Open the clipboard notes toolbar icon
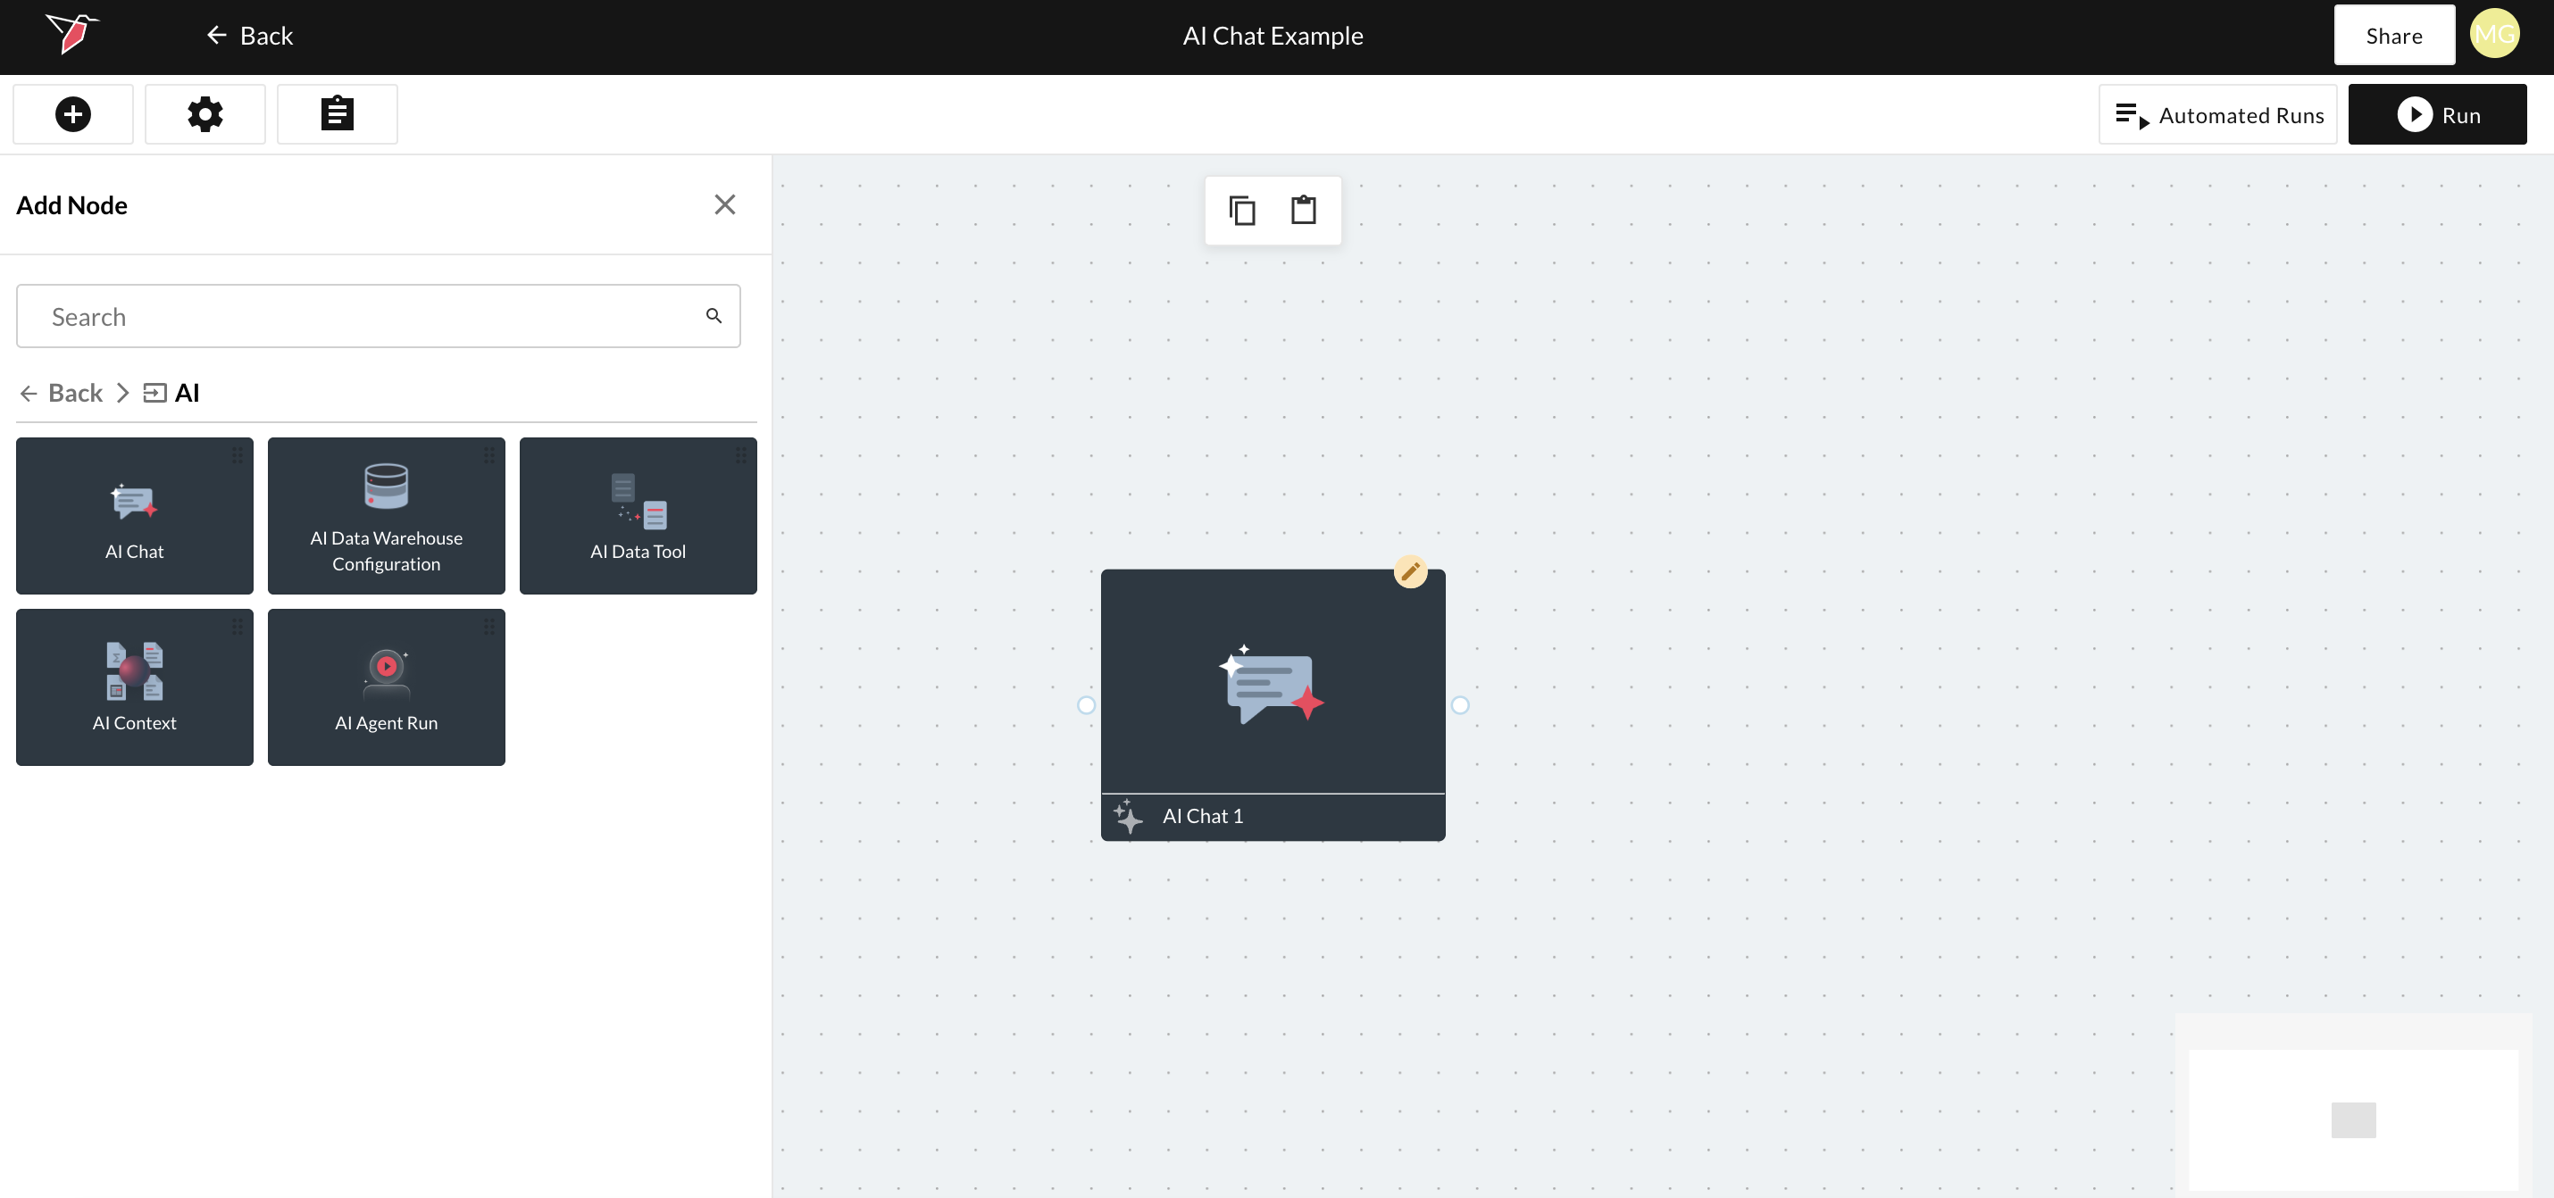Viewport: 2554px width, 1198px height. click(337, 114)
